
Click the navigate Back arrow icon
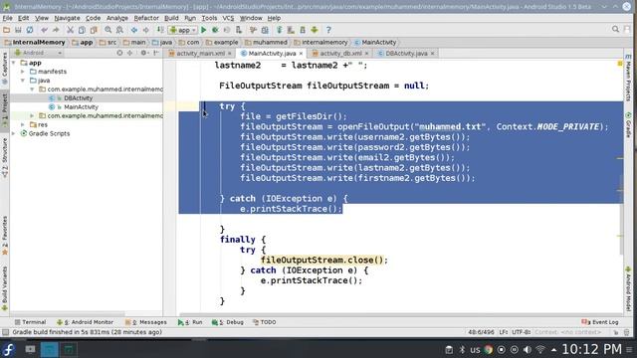[134, 30]
